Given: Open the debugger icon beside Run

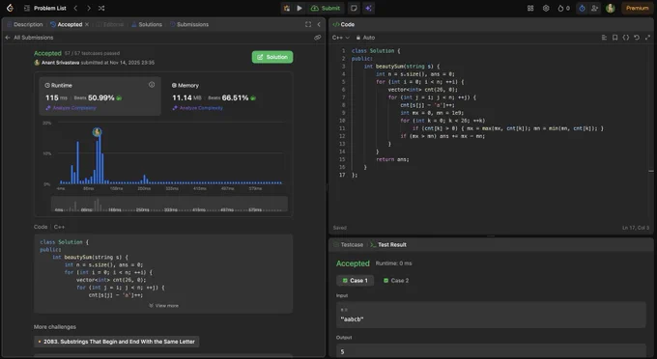Looking at the screenshot, I should [x=287, y=8].
